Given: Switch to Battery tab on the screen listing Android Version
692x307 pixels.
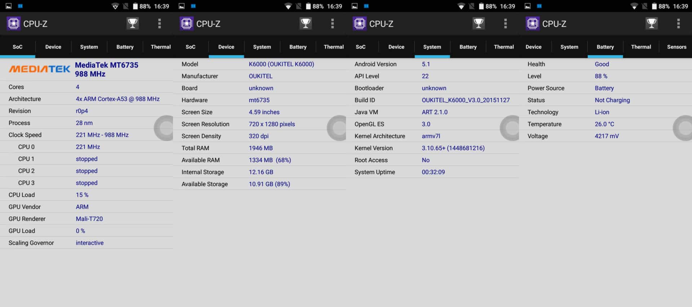Looking at the screenshot, I should click(468, 47).
